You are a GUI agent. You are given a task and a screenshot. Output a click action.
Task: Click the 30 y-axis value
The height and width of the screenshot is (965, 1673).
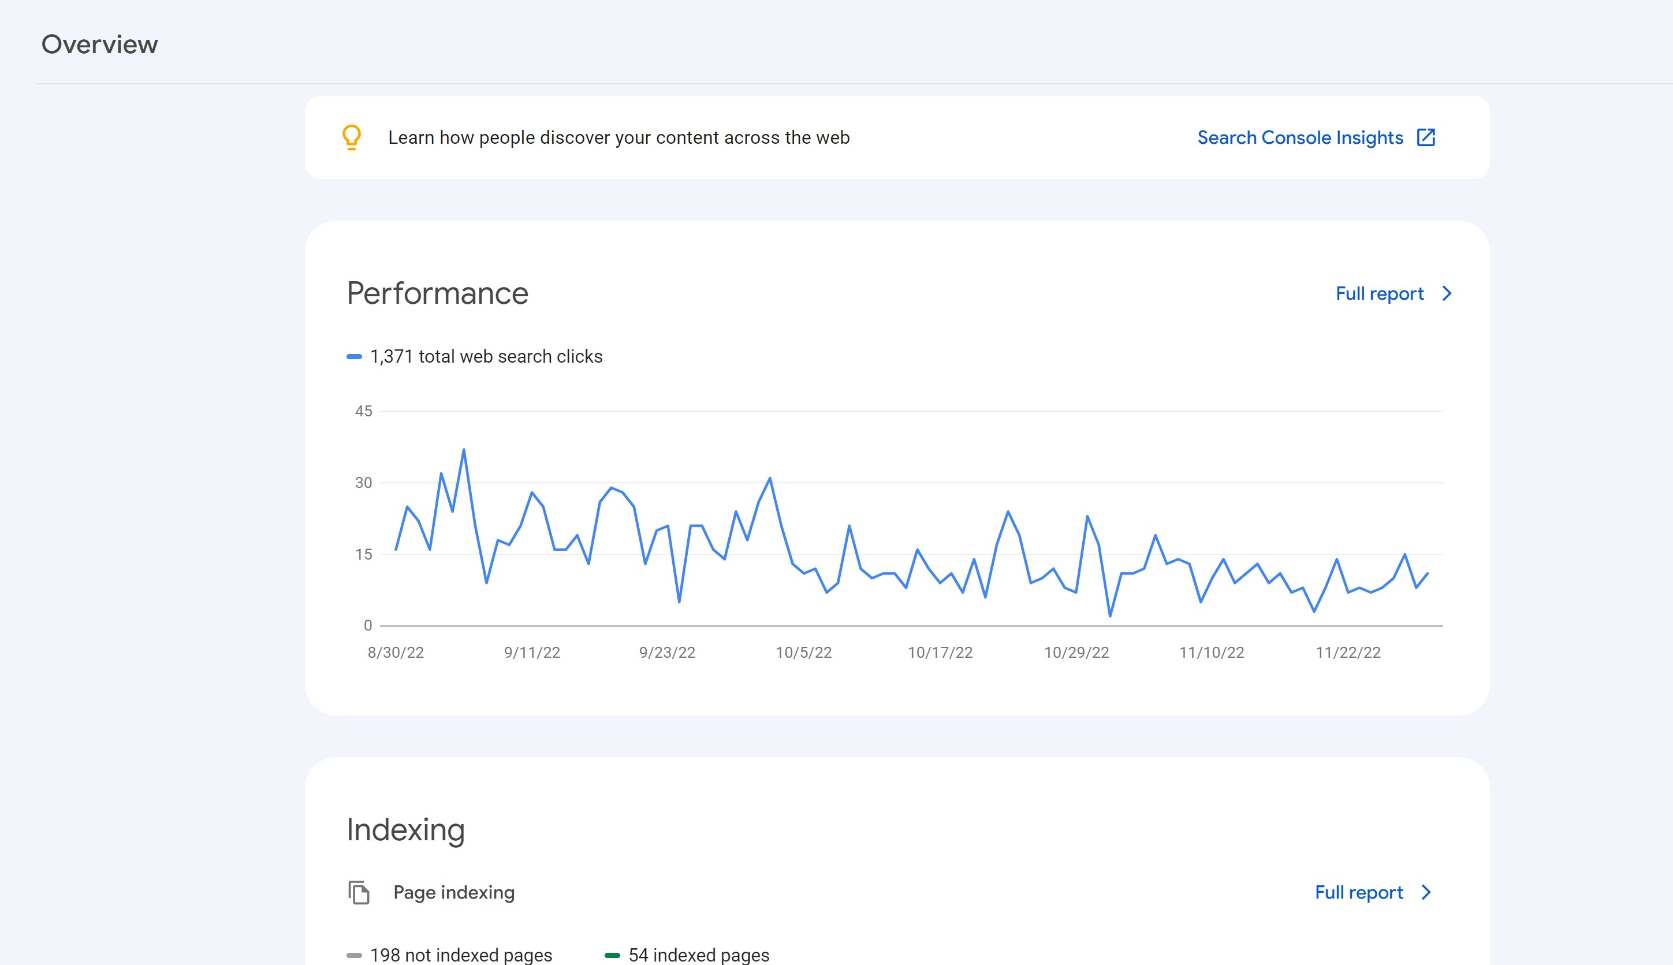pyautogui.click(x=364, y=483)
